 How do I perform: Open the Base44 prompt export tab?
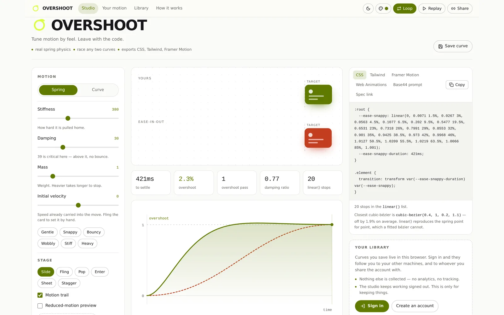[x=408, y=85]
